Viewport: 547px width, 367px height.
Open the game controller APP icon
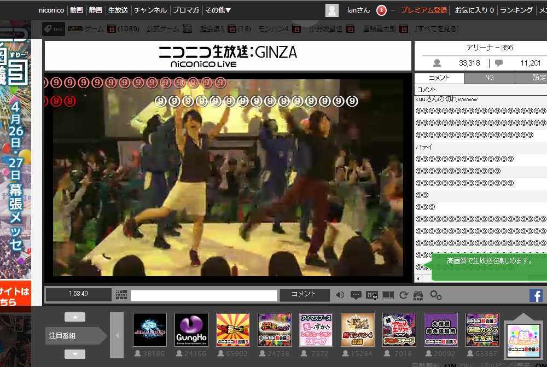point(418,295)
